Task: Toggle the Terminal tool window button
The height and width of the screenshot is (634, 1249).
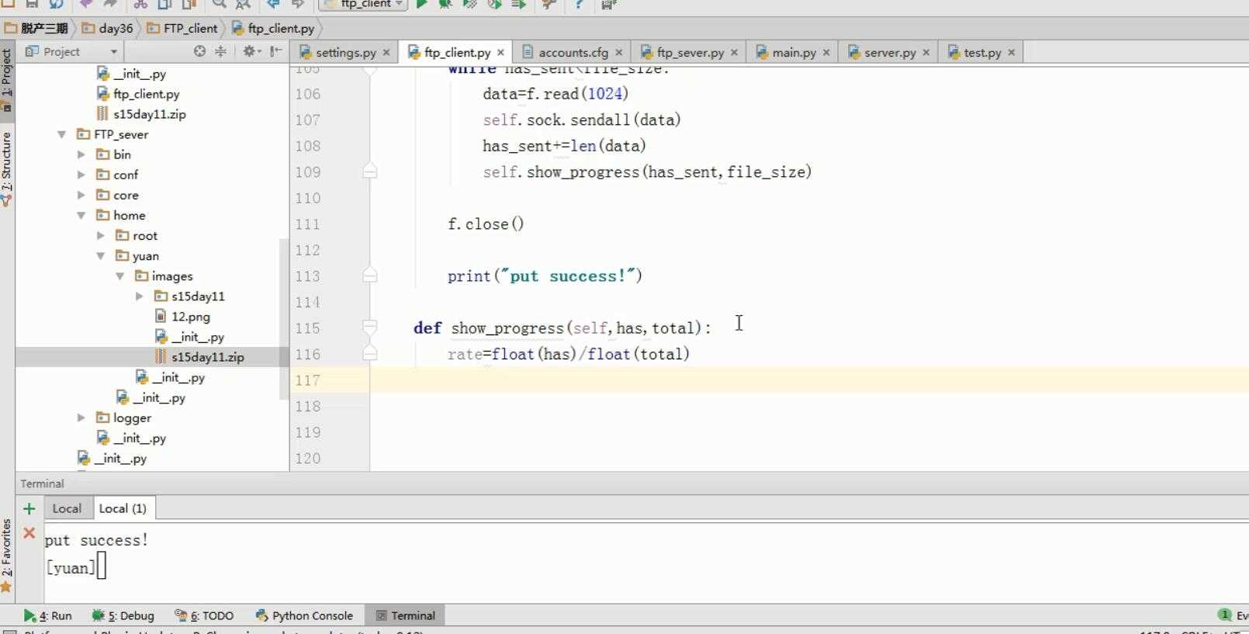Action: [x=405, y=615]
